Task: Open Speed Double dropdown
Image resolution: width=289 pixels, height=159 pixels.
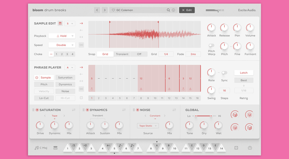Action: 62,45
